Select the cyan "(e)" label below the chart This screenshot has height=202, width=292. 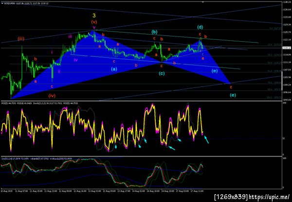pyautogui.click(x=233, y=95)
